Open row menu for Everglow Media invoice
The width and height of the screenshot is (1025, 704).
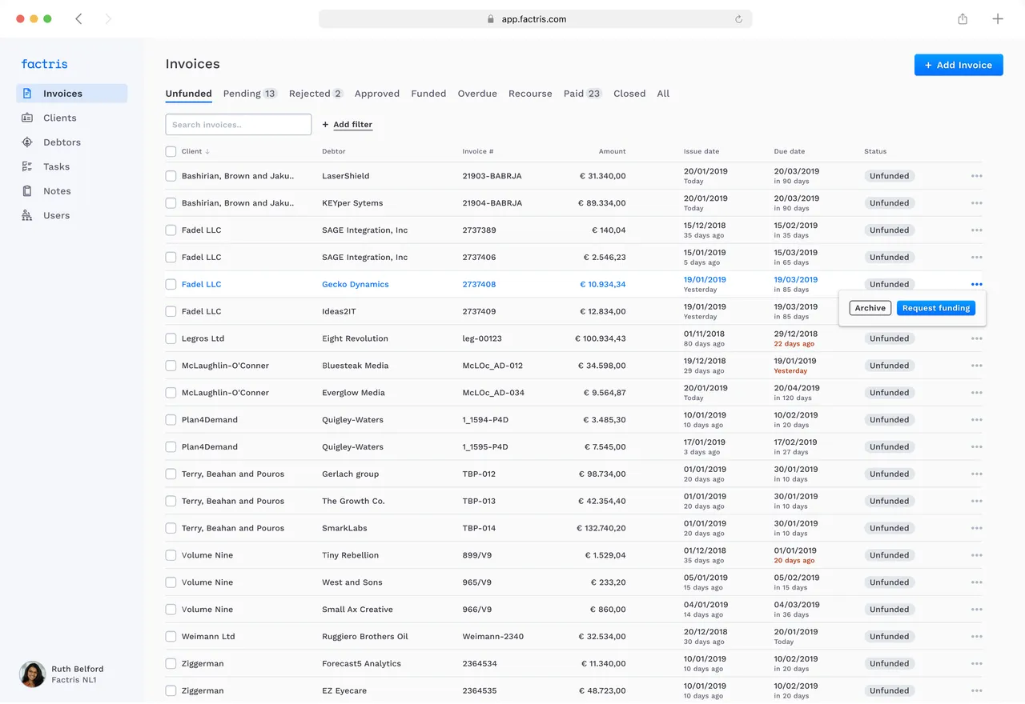pos(976,393)
